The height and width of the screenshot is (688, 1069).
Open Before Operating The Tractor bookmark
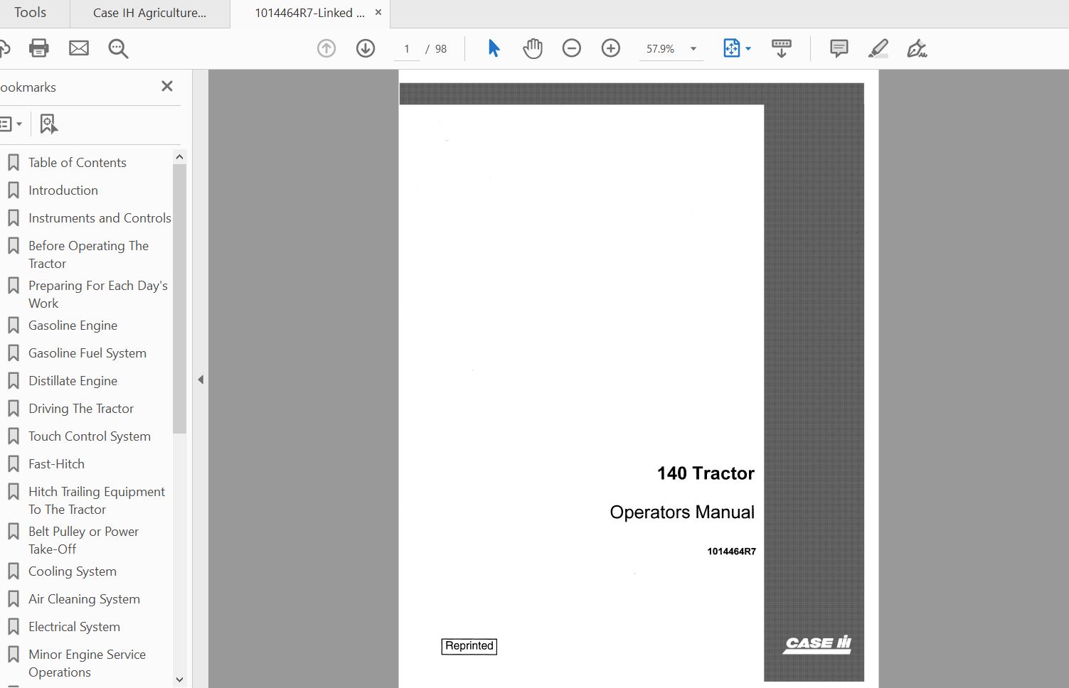pos(88,254)
